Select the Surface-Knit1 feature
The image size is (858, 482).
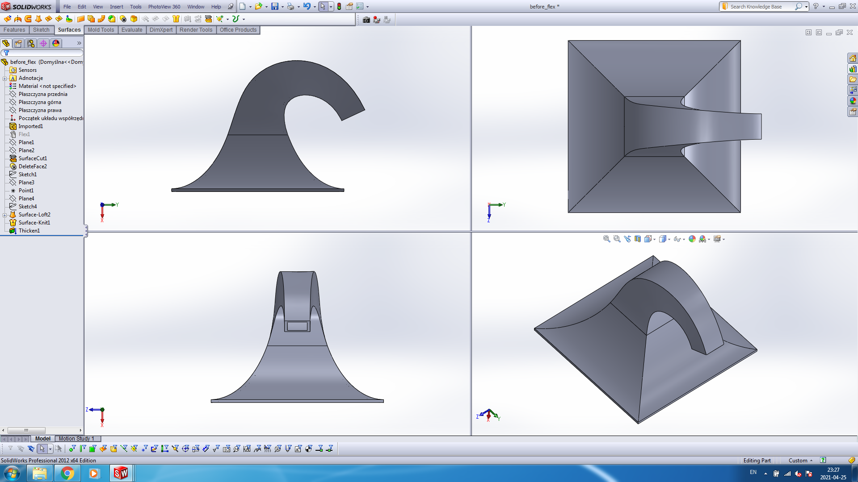(x=34, y=223)
